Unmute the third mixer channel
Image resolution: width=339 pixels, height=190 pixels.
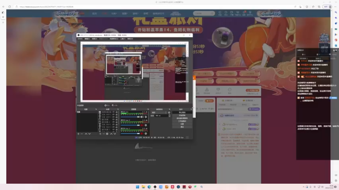(142, 133)
